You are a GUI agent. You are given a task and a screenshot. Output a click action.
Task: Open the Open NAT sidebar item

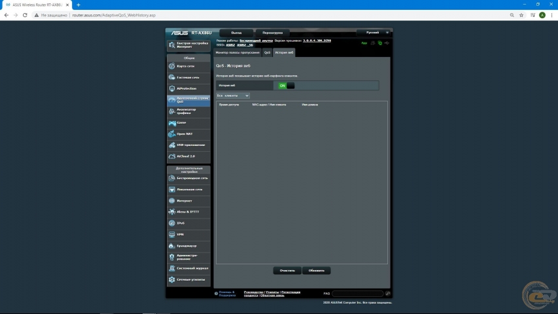point(188,134)
